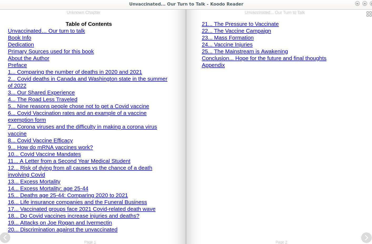Screen dimensions: 372x244
Task: Open chapter 23 Mass Formation
Action: 228,38
